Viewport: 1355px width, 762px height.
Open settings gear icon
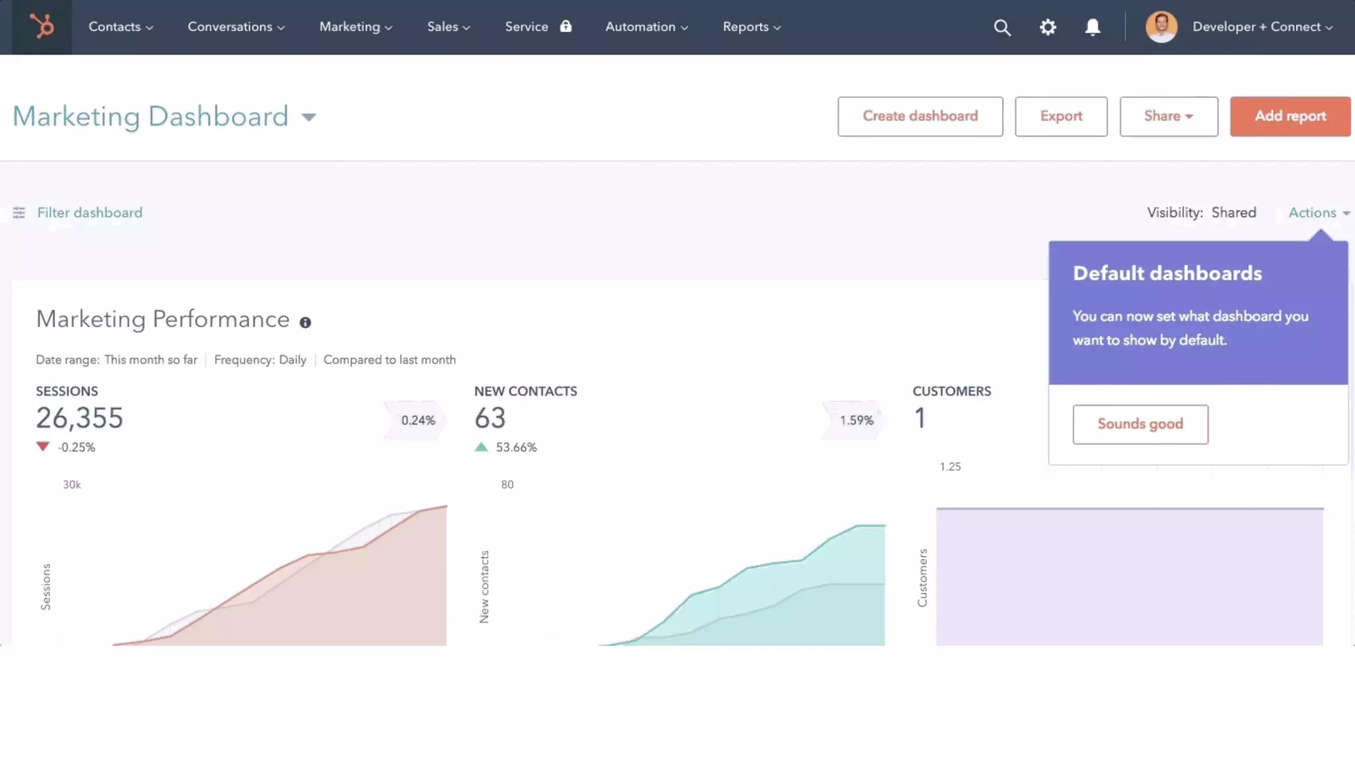click(1047, 27)
